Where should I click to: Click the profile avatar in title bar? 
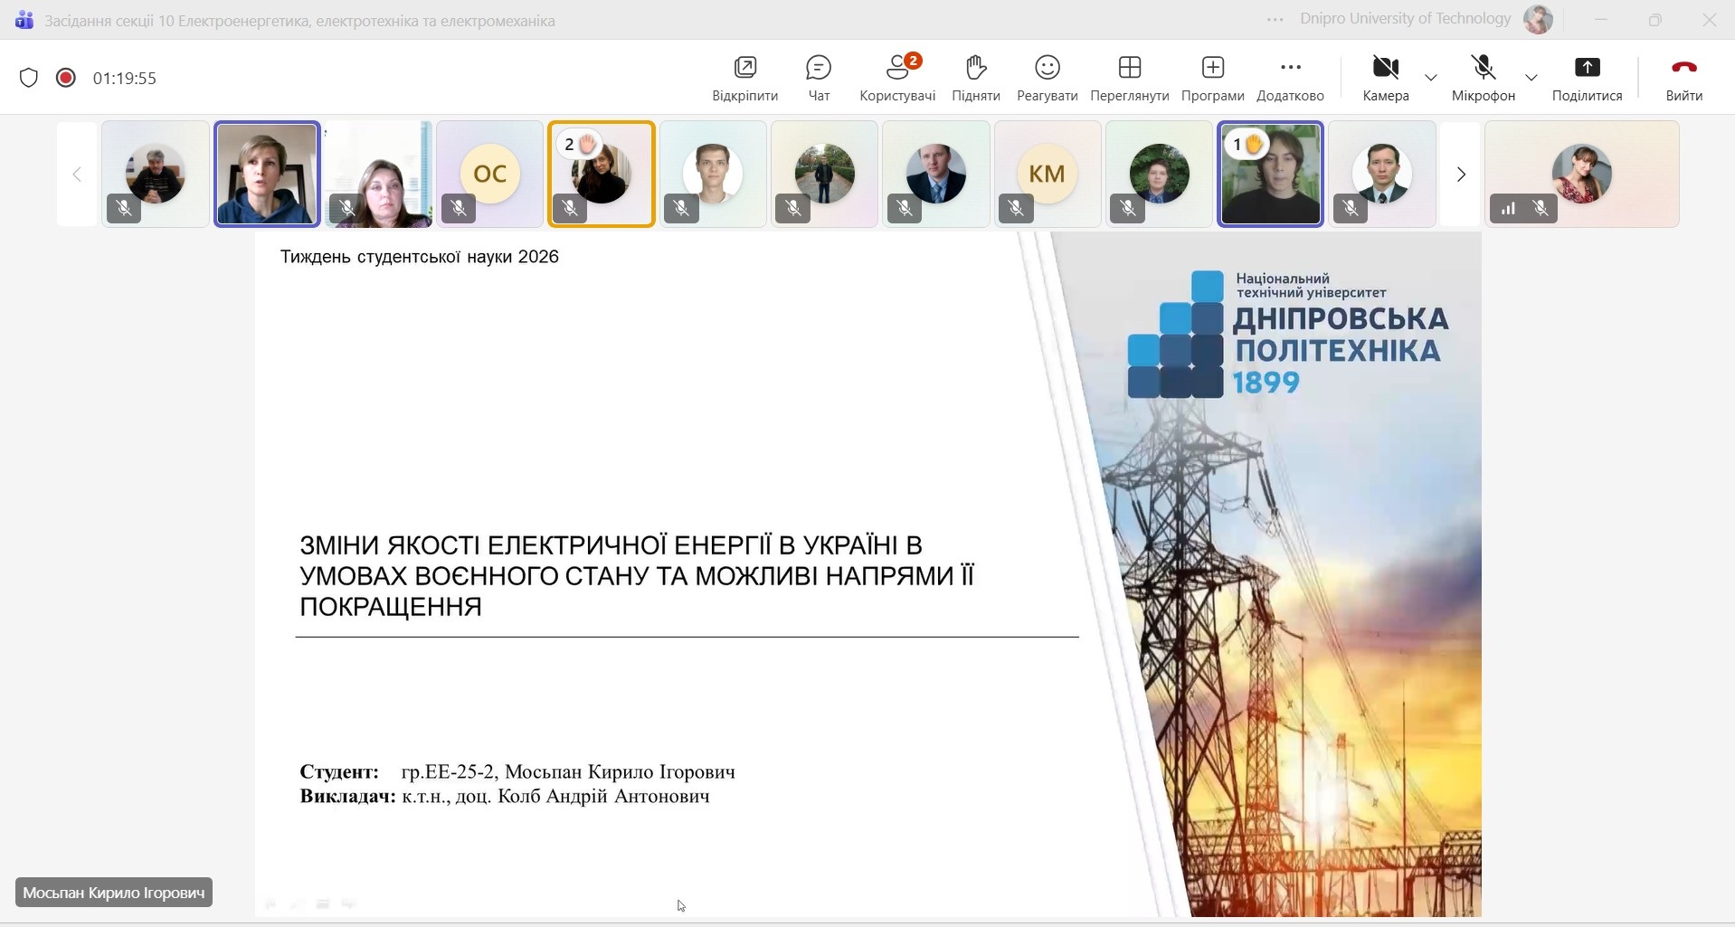1538,19
